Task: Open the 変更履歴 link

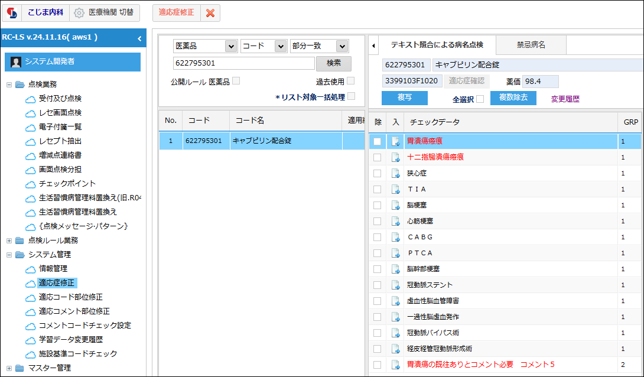Action: click(x=565, y=99)
